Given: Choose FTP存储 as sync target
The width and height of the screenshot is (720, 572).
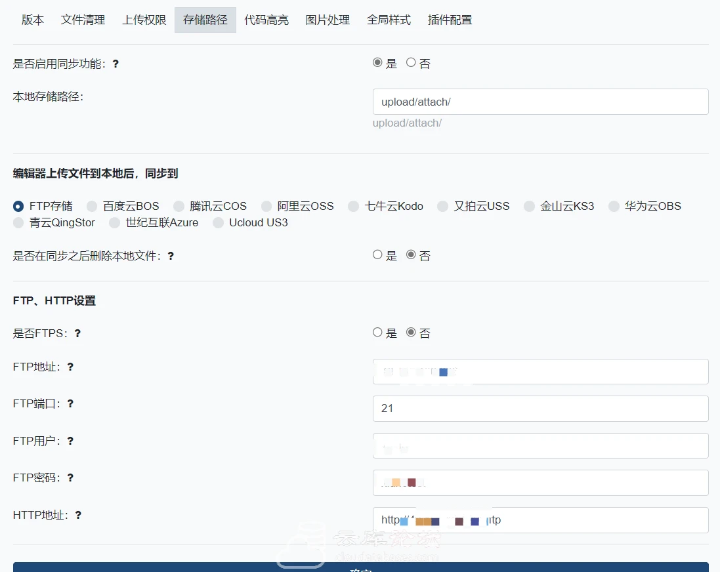Looking at the screenshot, I should coord(18,207).
